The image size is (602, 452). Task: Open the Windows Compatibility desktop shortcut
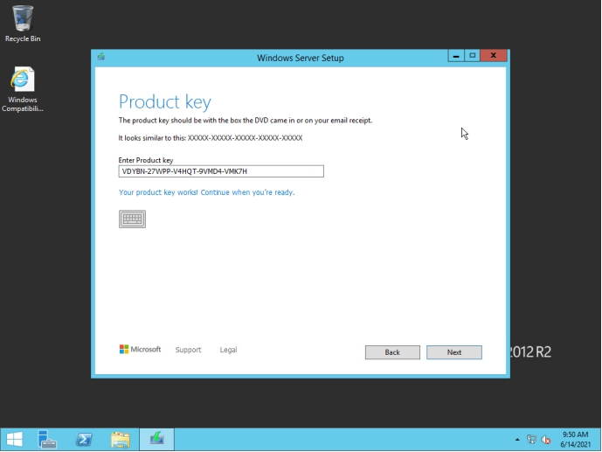[x=23, y=89]
